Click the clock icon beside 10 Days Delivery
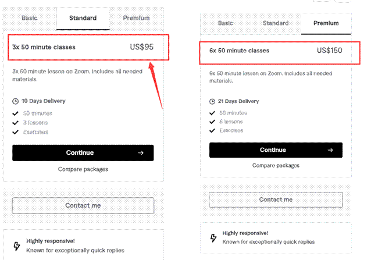Image resolution: width=371 pixels, height=267 pixels. point(15,101)
